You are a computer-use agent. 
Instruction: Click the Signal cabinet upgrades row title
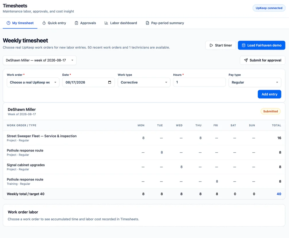(x=26, y=165)
